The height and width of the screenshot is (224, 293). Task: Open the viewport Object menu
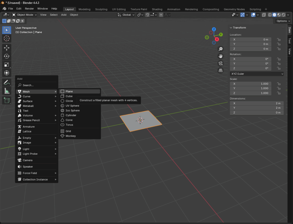(74, 15)
